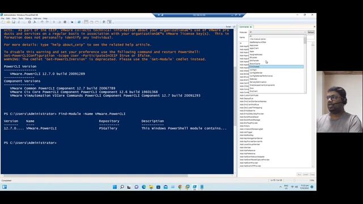Click the Script pane expand toggle

234,27
